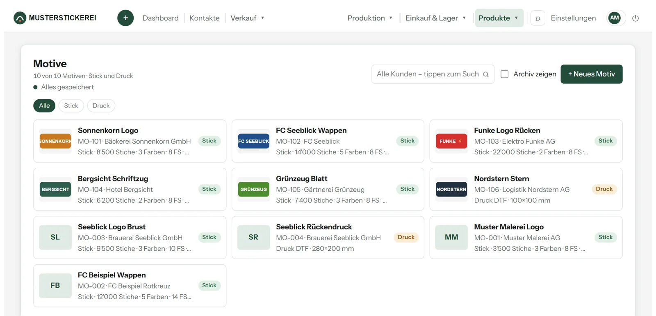Expand the Produkte dropdown menu
Screen dimensions: 656x316
click(499, 18)
